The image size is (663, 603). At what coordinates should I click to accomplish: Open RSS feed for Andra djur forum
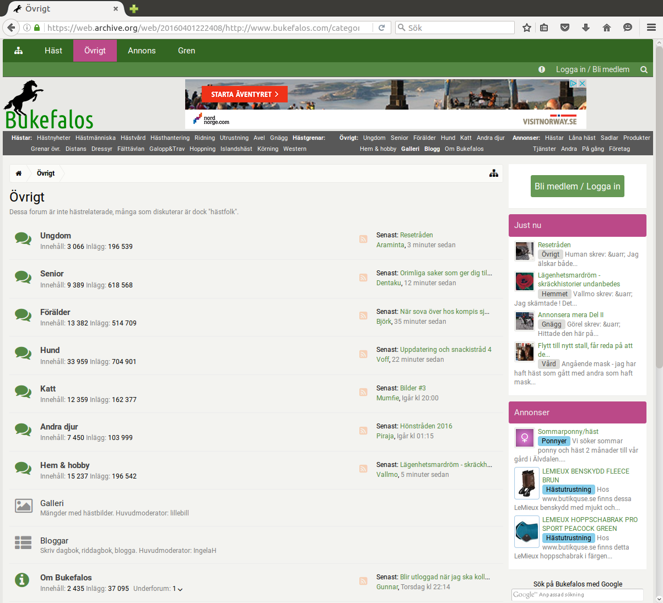(363, 431)
